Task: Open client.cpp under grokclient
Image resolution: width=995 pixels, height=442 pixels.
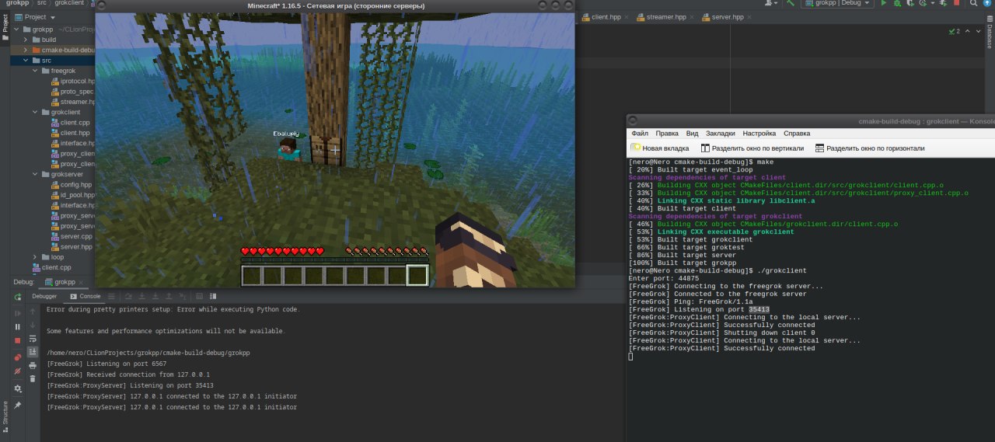Action: pyautogui.click(x=70, y=122)
